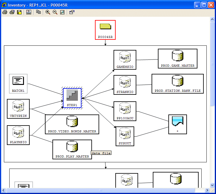Select the STRANKIO alias node

point(125,85)
